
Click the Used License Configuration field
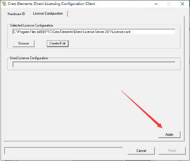94,64
